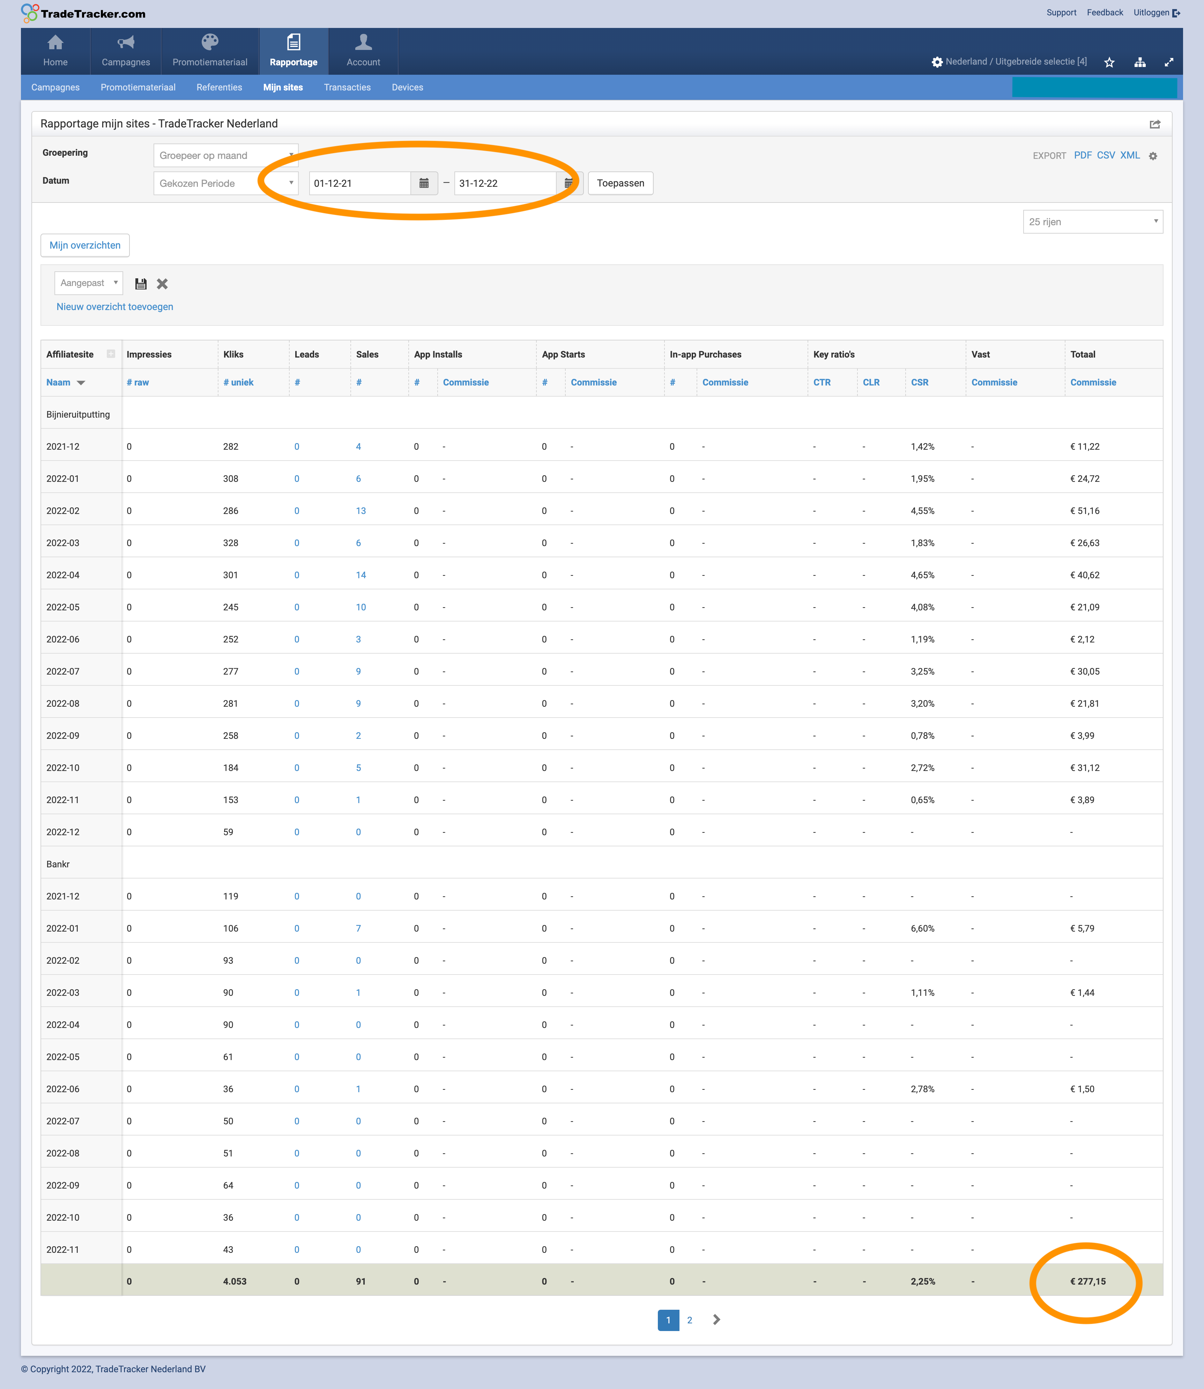Click the teal bar in the submenu
The height and width of the screenshot is (1389, 1204).
tap(1094, 87)
